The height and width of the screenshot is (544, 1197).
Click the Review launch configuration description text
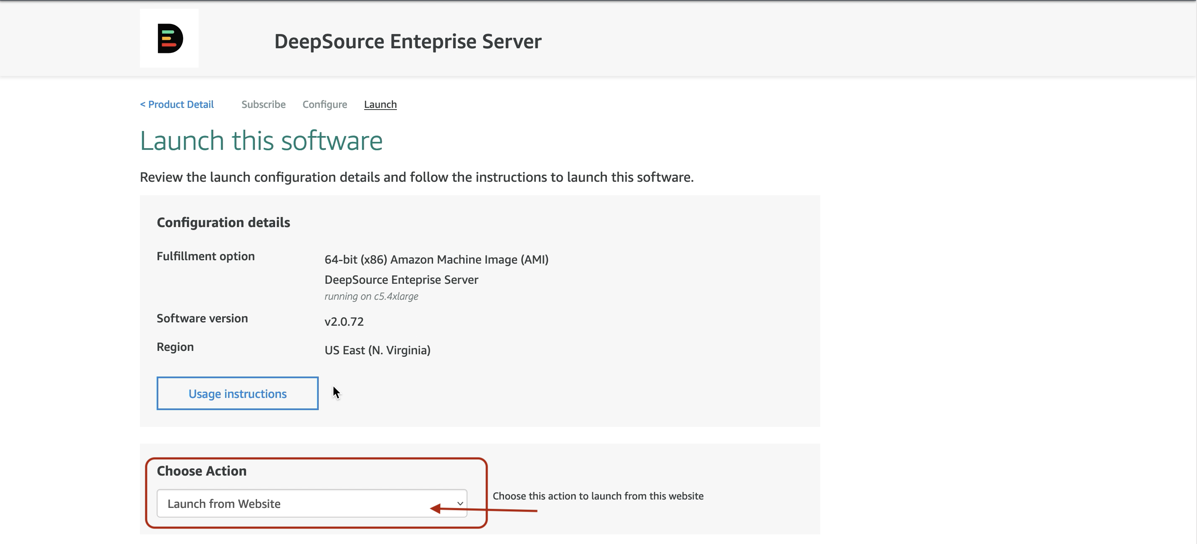pos(416,178)
